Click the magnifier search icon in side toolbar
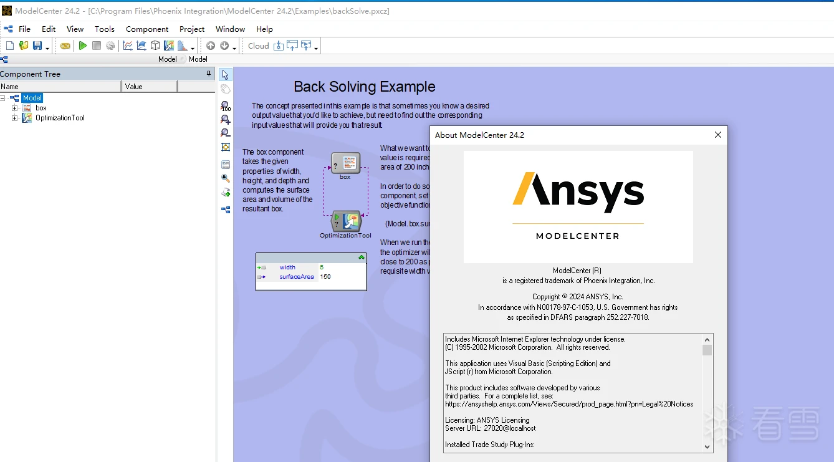Image resolution: width=834 pixels, height=462 pixels. point(226,178)
